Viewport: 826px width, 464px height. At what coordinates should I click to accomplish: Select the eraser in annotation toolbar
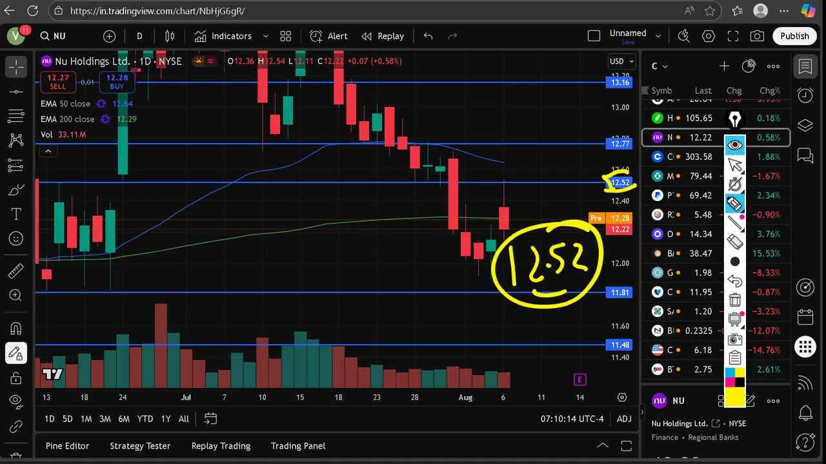735,242
